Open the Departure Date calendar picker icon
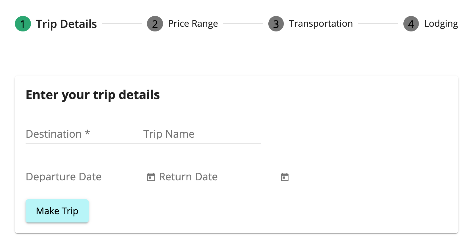 (151, 177)
